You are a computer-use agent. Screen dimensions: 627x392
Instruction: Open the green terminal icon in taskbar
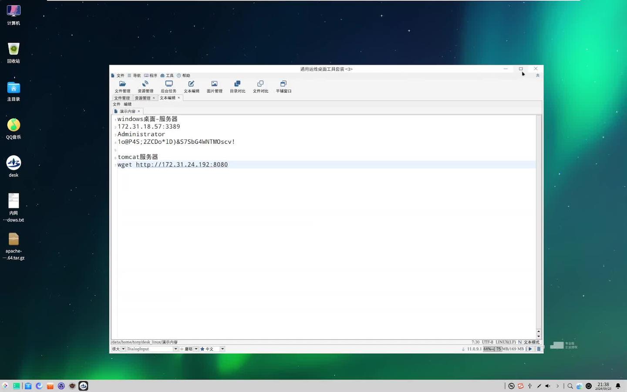coord(17,386)
